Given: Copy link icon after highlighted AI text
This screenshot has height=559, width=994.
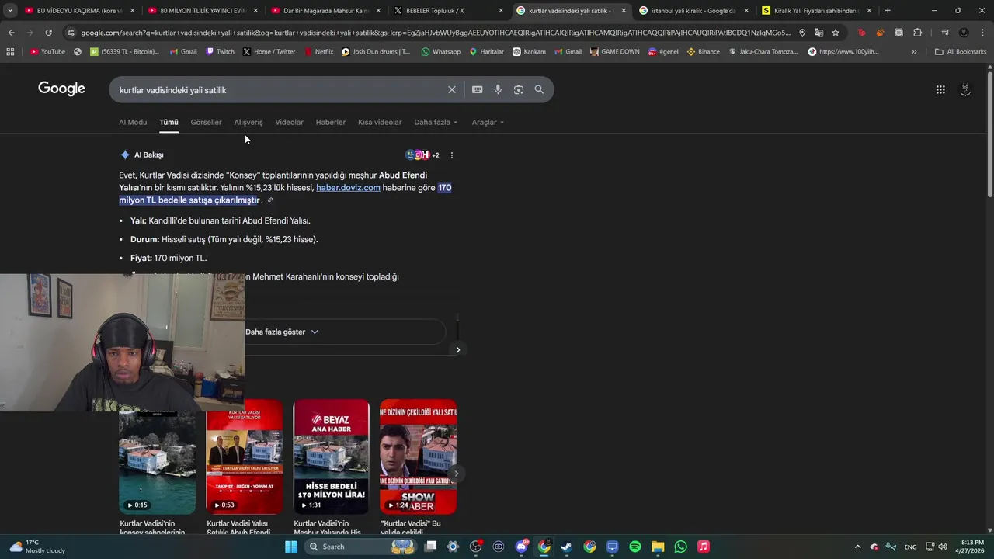Looking at the screenshot, I should 270,200.
